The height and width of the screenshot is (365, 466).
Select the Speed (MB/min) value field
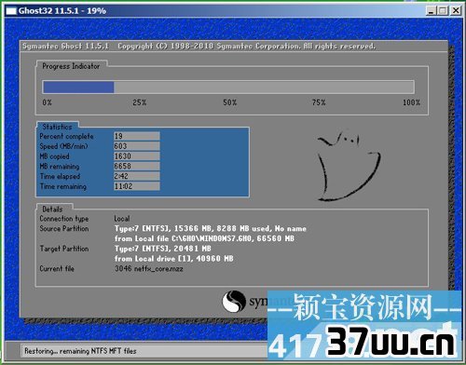pos(137,146)
